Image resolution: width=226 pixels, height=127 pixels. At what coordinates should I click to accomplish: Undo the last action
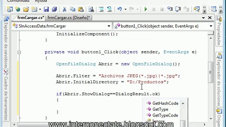(x=120, y=9)
